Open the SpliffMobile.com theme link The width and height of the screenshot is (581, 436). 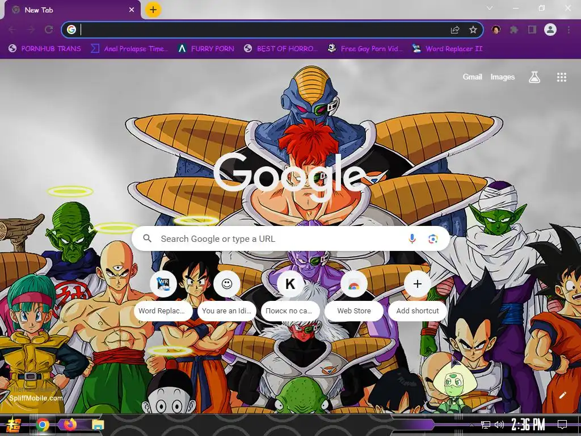36,398
